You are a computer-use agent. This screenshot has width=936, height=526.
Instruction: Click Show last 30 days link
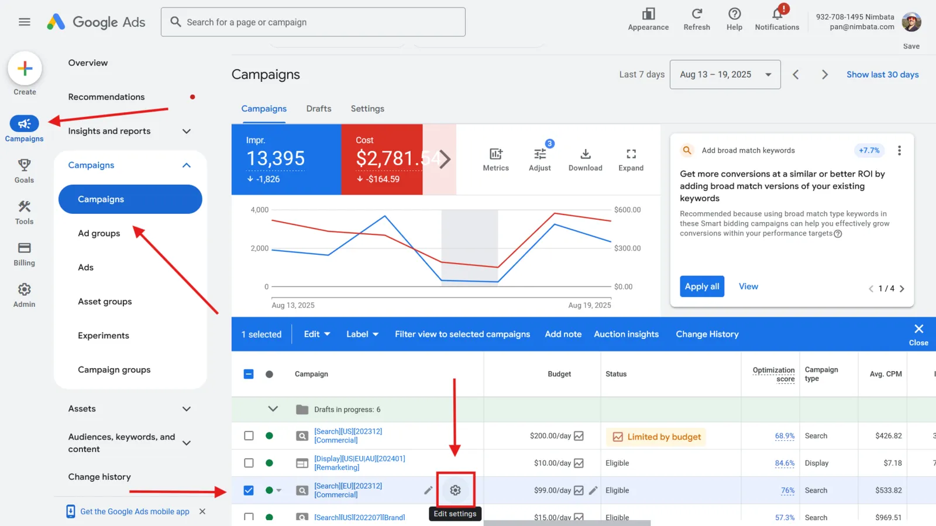pos(882,74)
